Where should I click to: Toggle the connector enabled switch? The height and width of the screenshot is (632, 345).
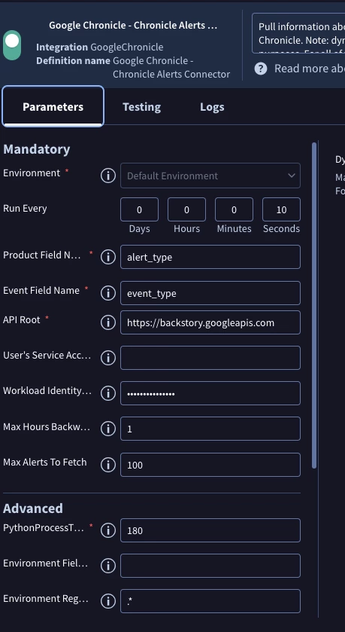[x=12, y=45]
